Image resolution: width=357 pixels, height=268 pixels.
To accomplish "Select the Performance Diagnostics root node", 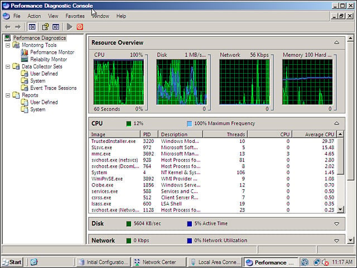I will [40, 38].
